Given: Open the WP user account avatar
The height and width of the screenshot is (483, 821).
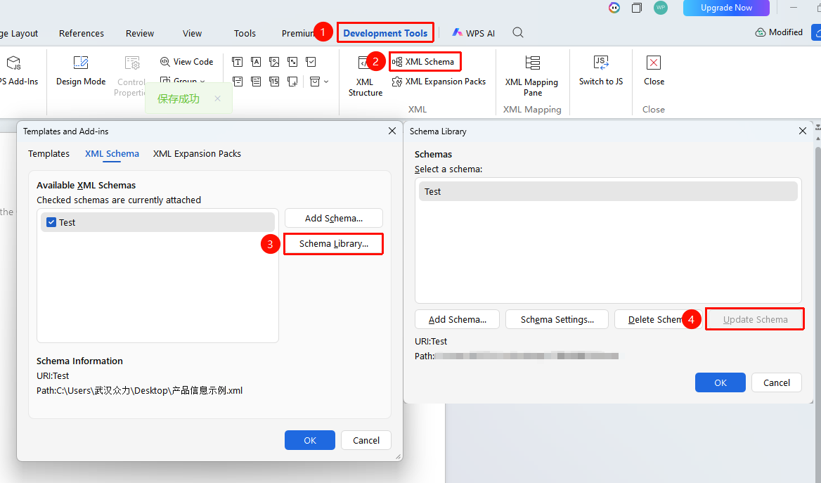Looking at the screenshot, I should tap(661, 8).
